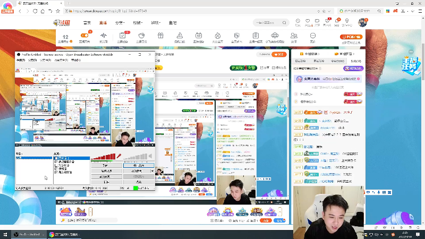
Task: Uncheck the second OBS source
Action: [56, 161]
